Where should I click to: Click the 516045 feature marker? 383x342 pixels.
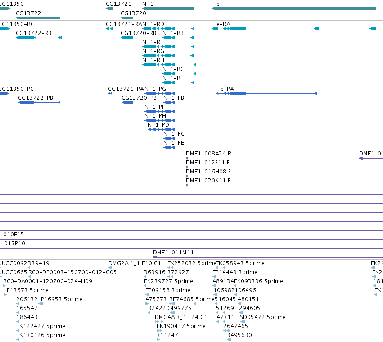point(216,304)
